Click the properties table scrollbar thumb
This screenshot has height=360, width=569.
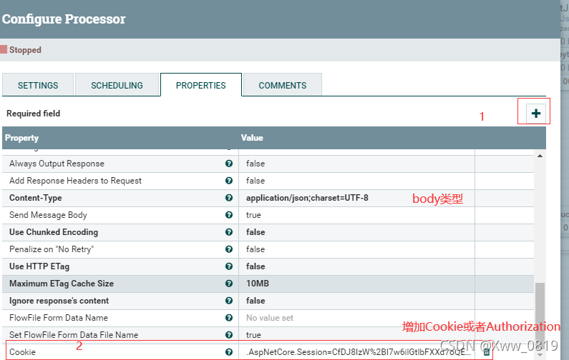540,316
